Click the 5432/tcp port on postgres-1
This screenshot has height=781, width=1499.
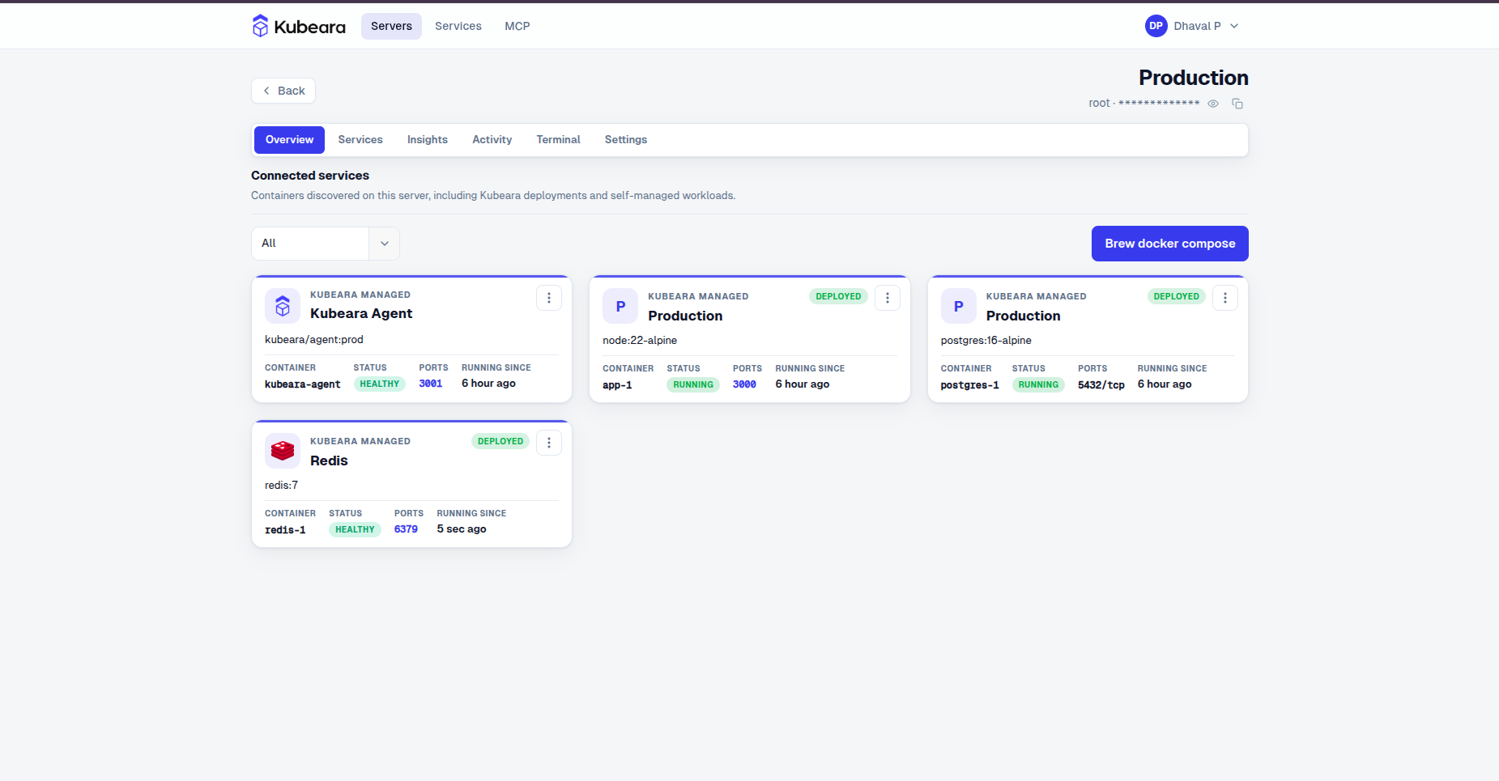pyautogui.click(x=1101, y=384)
